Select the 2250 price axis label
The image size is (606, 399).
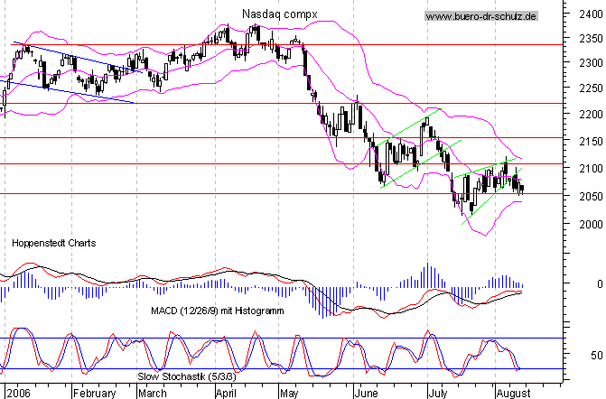pyautogui.click(x=591, y=88)
